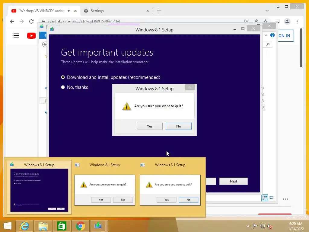
Task: Open the middle quit dialog taskbar preview
Action: [x=105, y=187]
